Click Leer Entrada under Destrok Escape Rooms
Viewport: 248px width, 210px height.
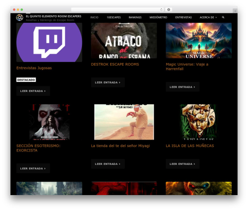(x=108, y=82)
